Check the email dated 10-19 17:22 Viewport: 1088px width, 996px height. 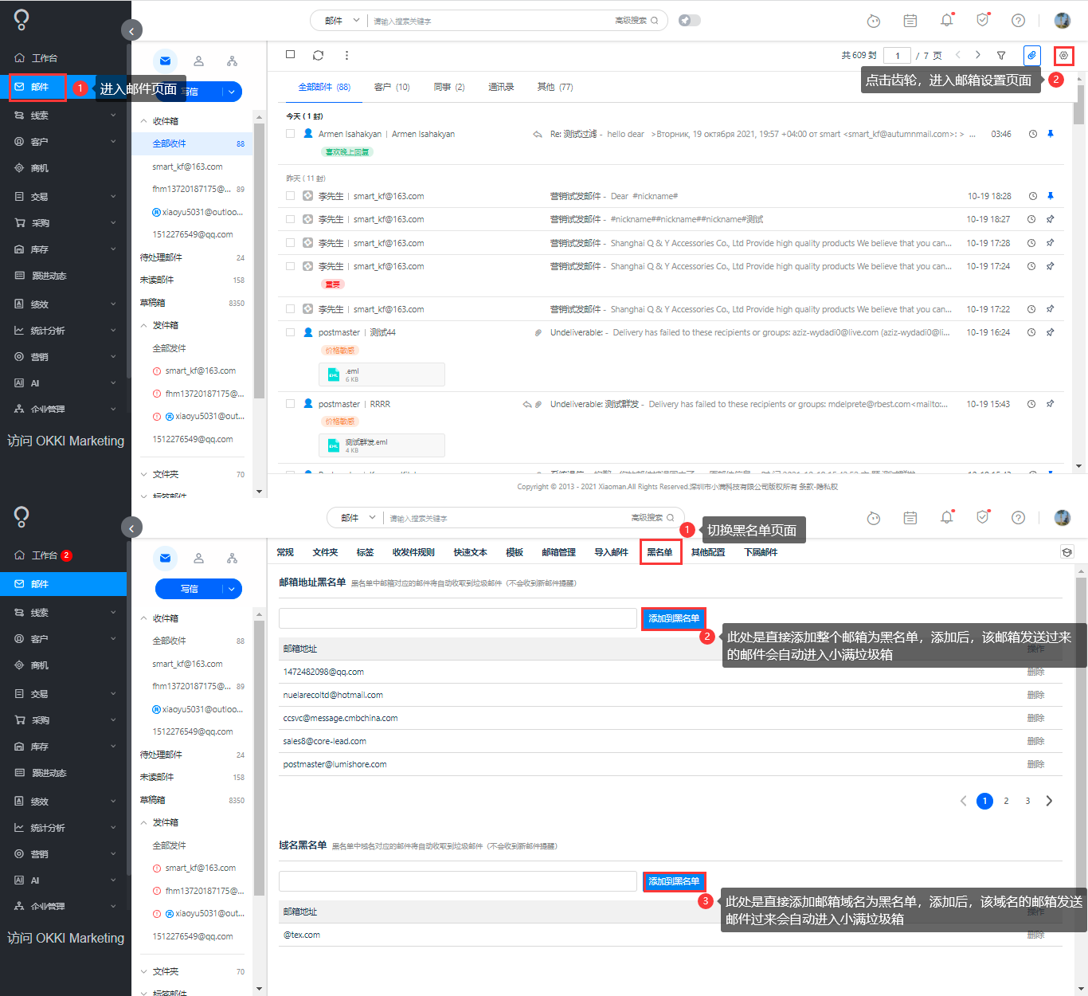[x=291, y=309]
